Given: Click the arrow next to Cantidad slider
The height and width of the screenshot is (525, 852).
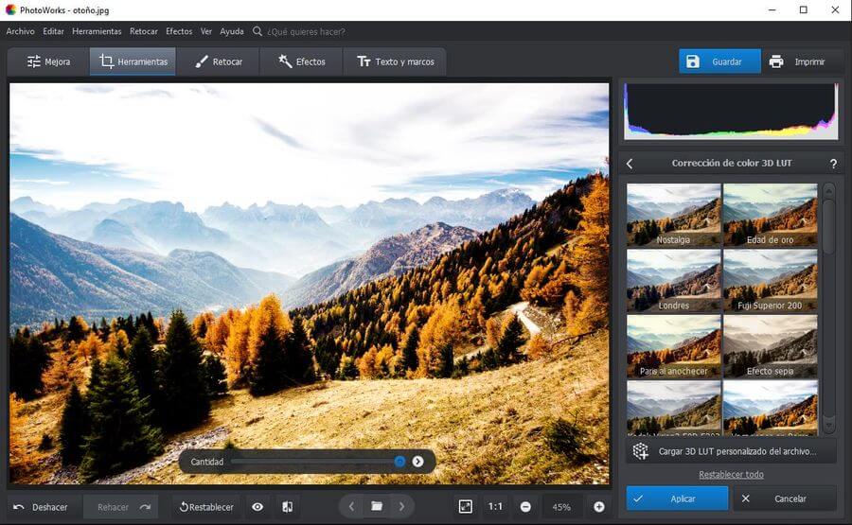Looking at the screenshot, I should pyautogui.click(x=417, y=462).
